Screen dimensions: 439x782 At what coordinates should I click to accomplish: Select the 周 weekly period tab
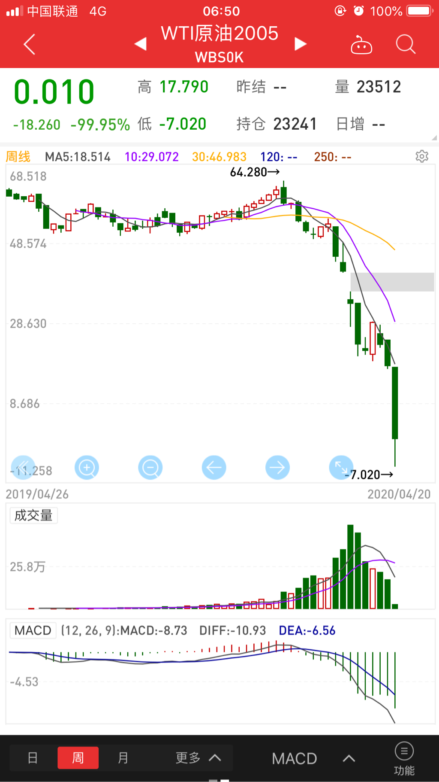point(78,758)
